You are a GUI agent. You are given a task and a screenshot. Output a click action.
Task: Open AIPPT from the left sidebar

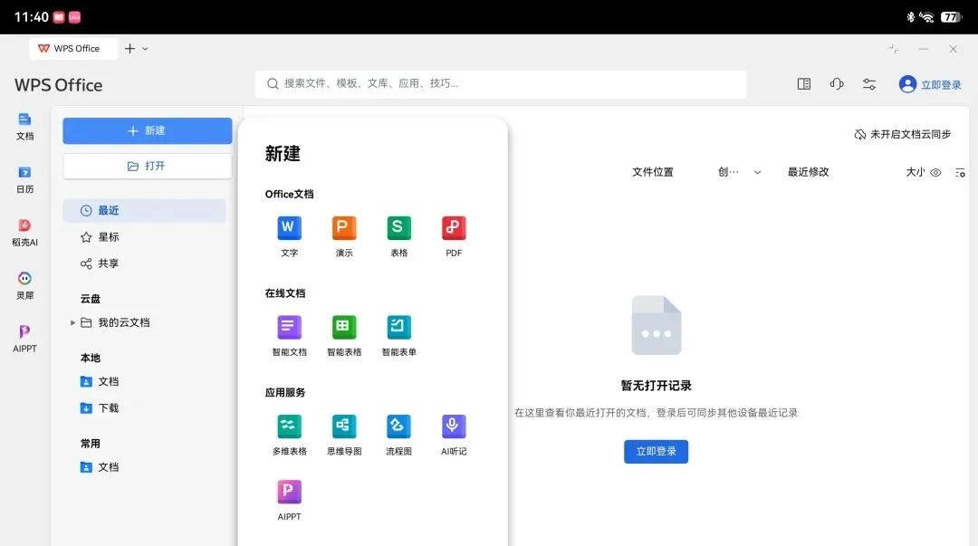[x=25, y=339]
